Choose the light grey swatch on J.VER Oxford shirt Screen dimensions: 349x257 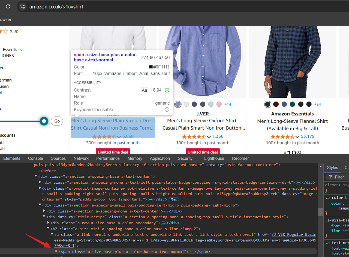(186, 104)
